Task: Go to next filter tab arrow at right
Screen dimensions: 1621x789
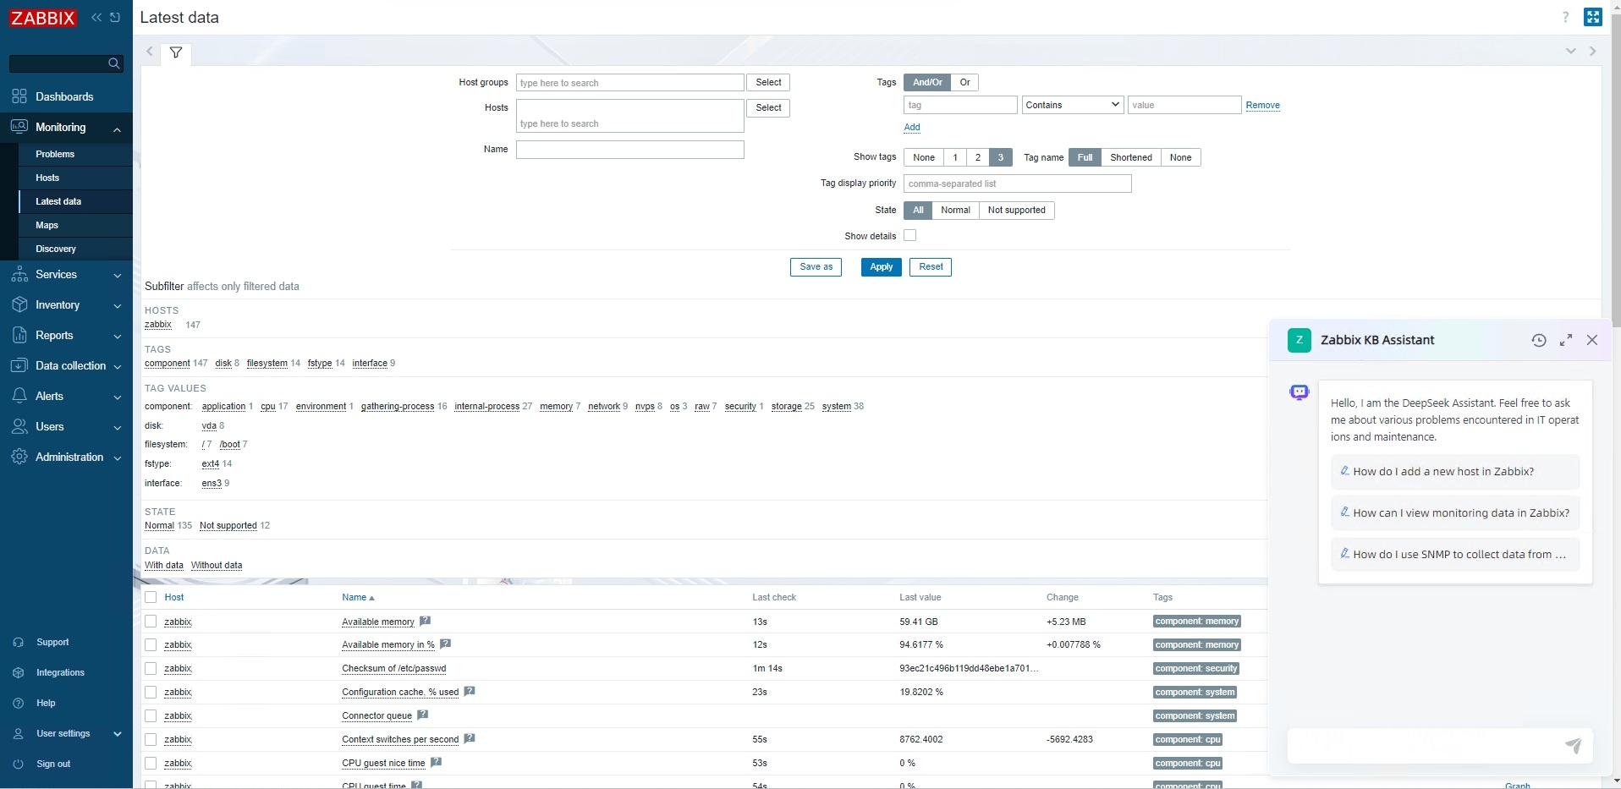Action: click(1593, 52)
